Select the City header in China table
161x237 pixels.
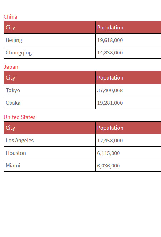pyautogui.click(x=49, y=27)
